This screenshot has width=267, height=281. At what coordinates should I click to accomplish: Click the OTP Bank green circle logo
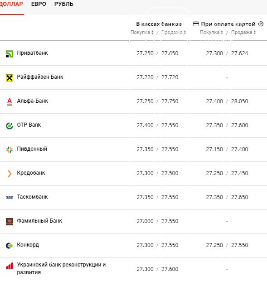point(10,126)
